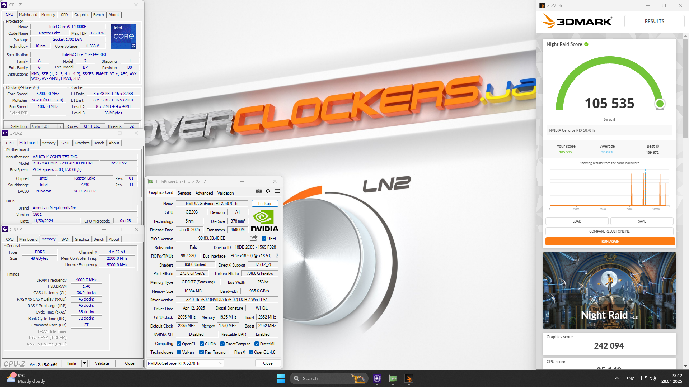The image size is (689, 387).
Task: Open network settings tray icon
Action: pos(644,378)
